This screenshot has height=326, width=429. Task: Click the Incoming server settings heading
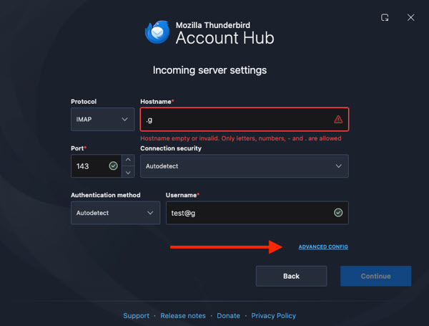tap(209, 70)
